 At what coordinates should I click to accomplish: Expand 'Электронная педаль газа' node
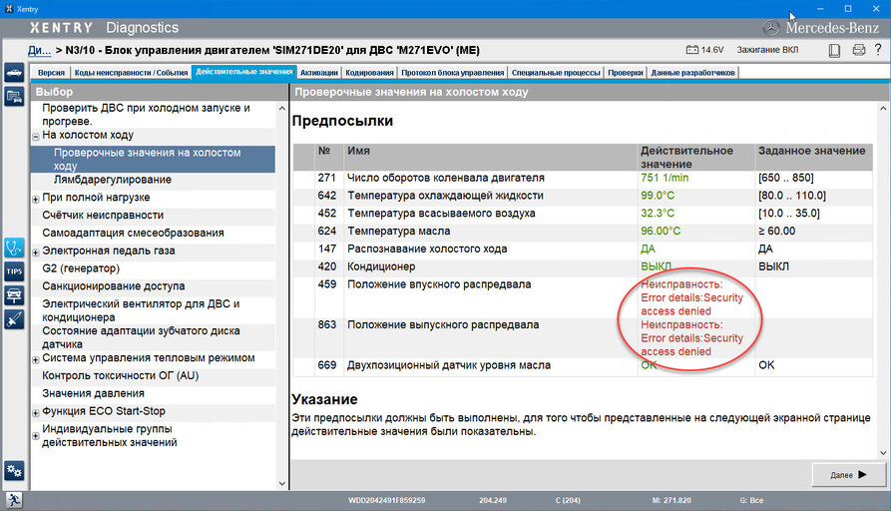35,253
